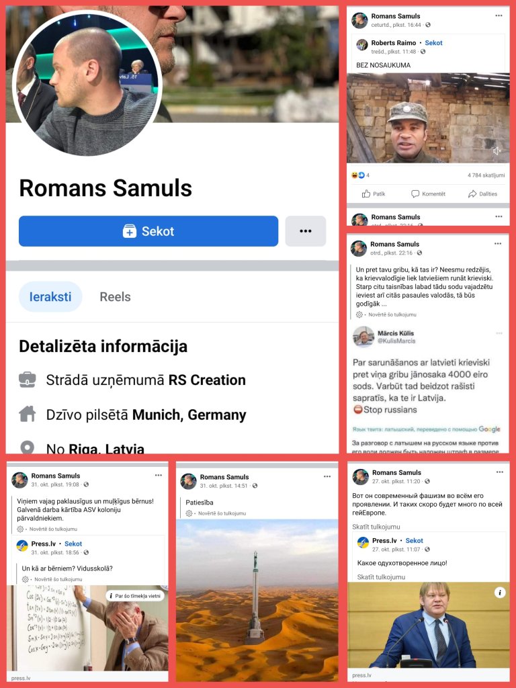Share the video via Dalīties arrow
The width and height of the screenshot is (516, 688).
[482, 193]
